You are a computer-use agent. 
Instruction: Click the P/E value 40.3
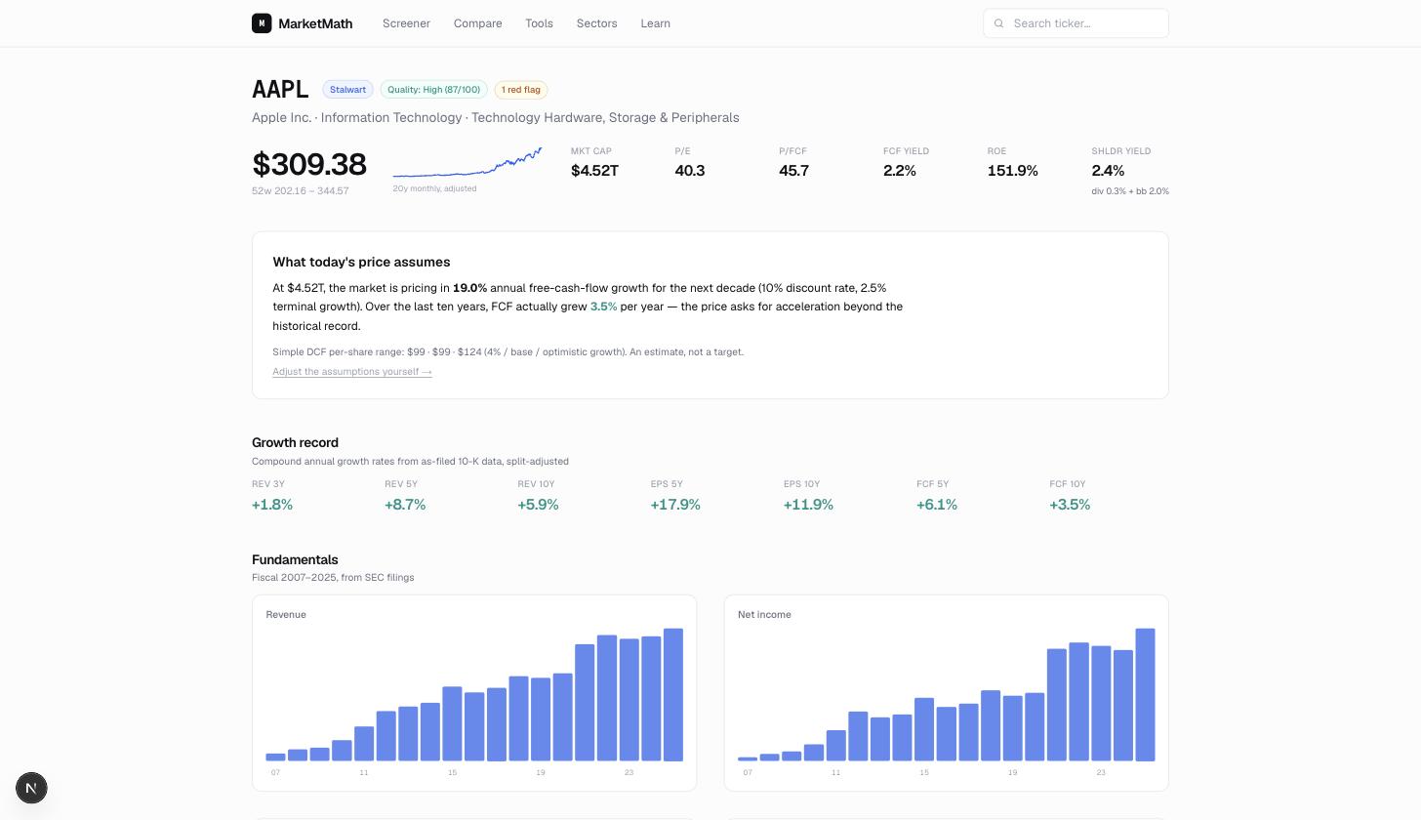coord(690,171)
